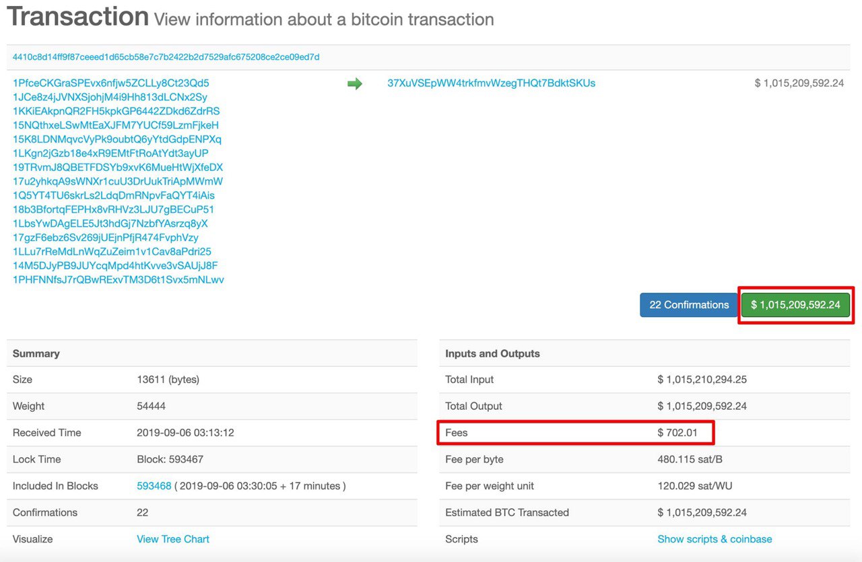Screen dimensions: 862x562
Task: Open input address 17u2yhkqA9sWNXr1cuU3DrUukTriApMWmW
Action: (x=118, y=182)
